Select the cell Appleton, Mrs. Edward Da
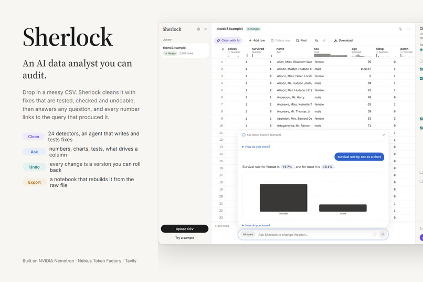423x282 pixels. (x=294, y=119)
